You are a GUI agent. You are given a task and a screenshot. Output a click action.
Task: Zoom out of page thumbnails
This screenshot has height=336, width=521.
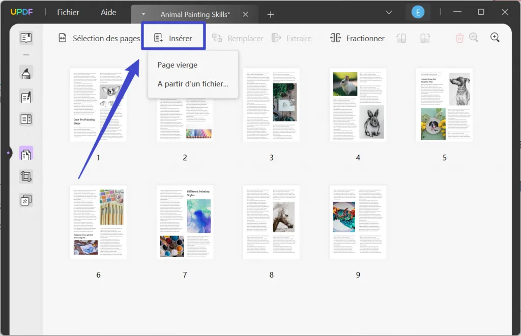(474, 38)
